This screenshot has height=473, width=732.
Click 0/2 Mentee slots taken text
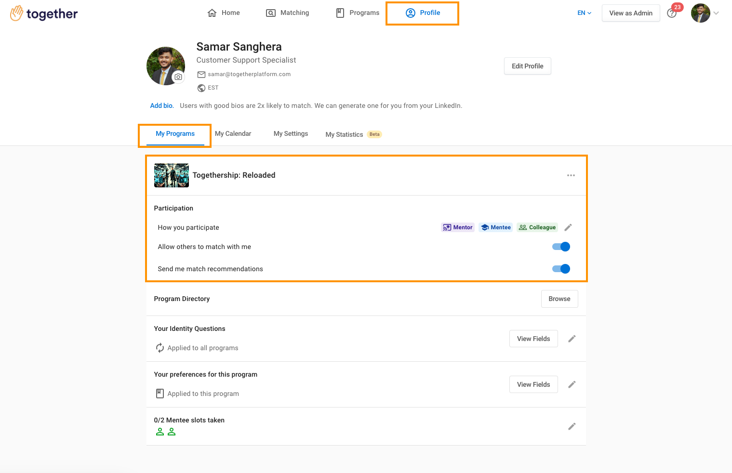tap(189, 420)
